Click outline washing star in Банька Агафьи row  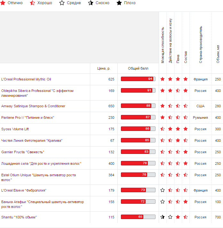coord(163,201)
